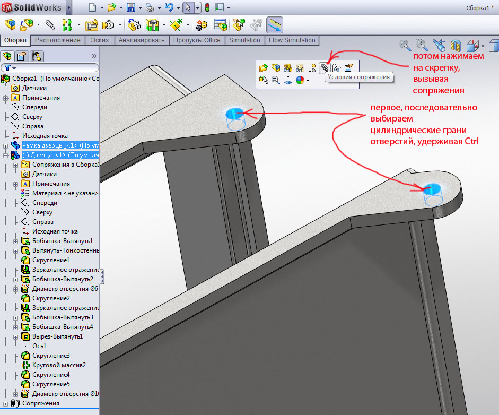Switch to the PropertyManager panel tab

click(22, 56)
